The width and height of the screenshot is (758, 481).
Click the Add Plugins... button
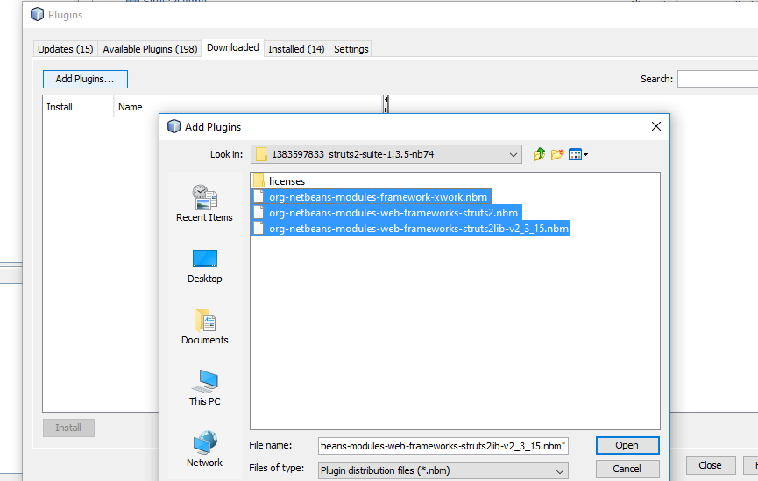[x=85, y=79]
